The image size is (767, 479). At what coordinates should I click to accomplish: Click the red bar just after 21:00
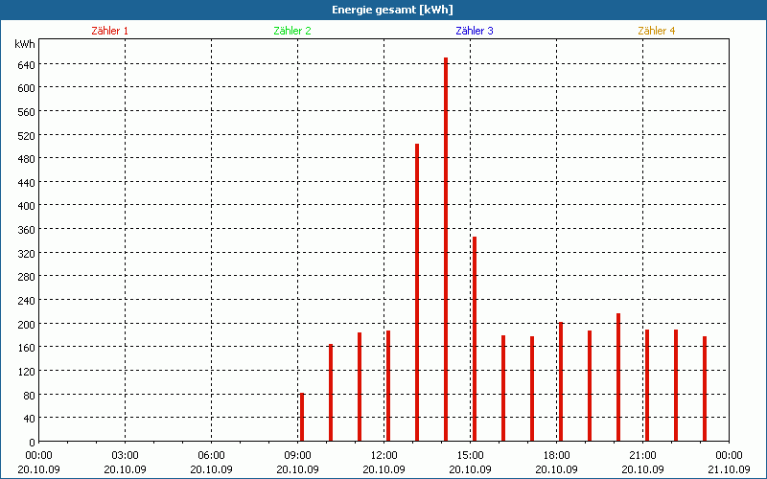point(647,385)
